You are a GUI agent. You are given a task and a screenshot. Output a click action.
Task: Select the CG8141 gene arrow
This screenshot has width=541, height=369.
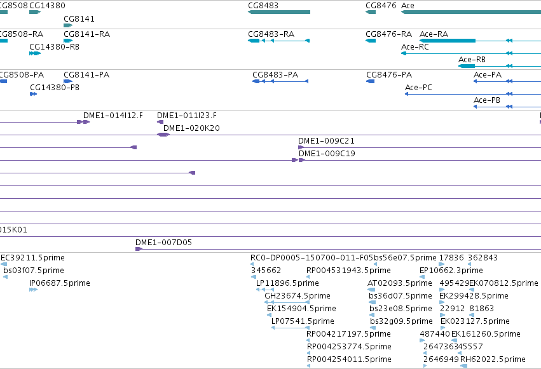pos(68,25)
